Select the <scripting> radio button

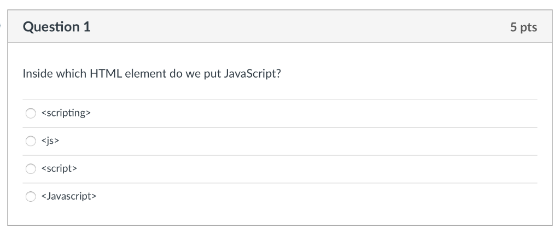[x=31, y=114]
